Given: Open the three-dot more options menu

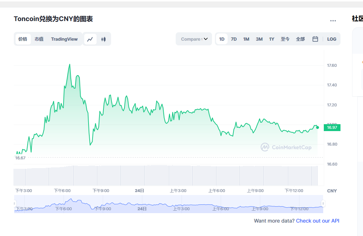Looking at the screenshot, I should (333, 21).
